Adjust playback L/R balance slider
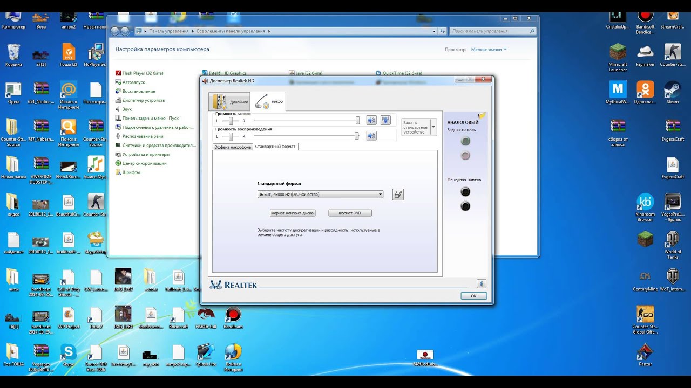691x388 pixels. (231, 136)
